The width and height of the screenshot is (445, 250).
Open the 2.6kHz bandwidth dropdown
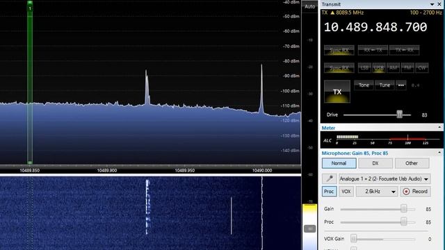coord(376,192)
